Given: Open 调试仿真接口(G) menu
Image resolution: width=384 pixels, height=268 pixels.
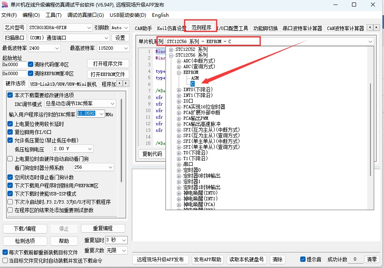Looking at the screenshot, I should 85,15.
